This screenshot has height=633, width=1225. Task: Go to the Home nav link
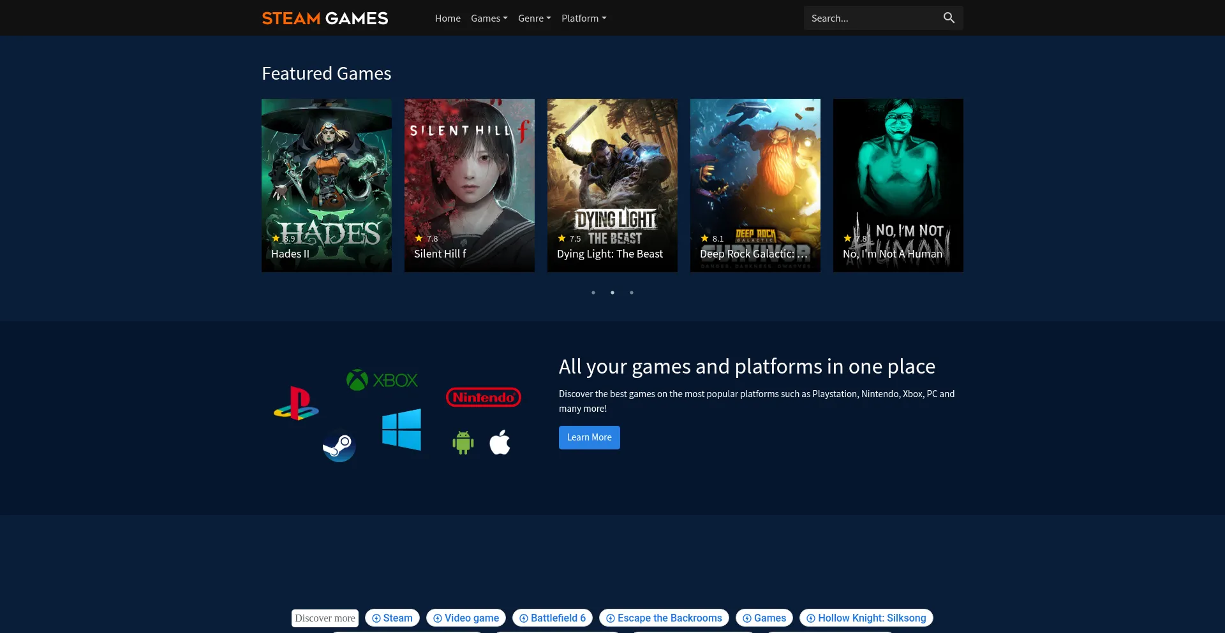[447, 18]
